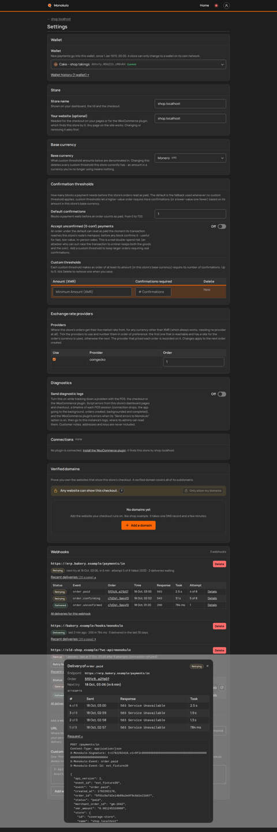Expand Wallet history (1 wallet)

click(70, 74)
